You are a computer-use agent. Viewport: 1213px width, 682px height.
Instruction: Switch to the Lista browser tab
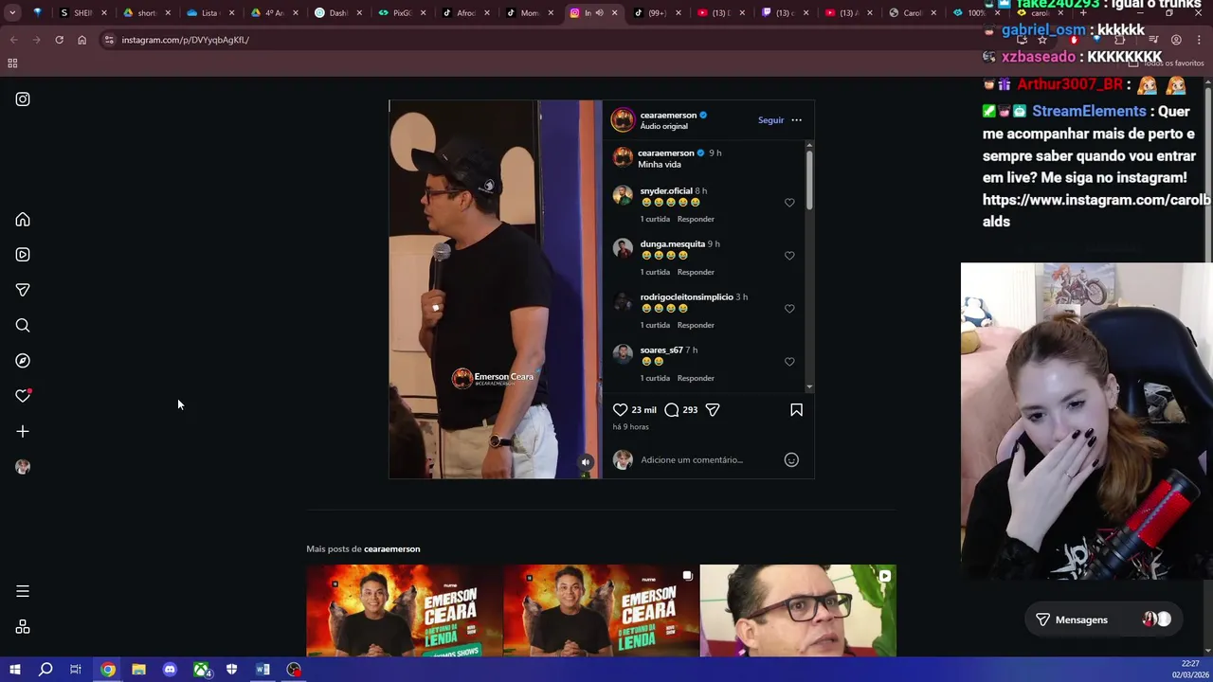[x=210, y=13]
